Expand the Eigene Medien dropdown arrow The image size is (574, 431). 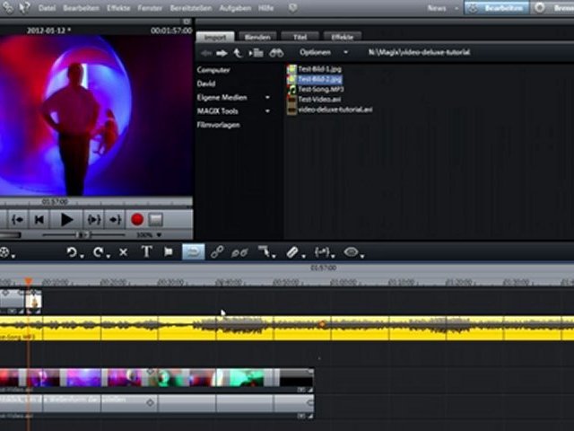[x=267, y=97]
